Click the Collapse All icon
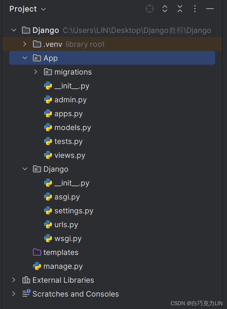This screenshot has width=227, height=309. [180, 9]
